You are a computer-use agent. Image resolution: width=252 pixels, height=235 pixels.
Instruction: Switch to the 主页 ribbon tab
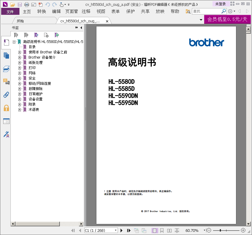27,12
